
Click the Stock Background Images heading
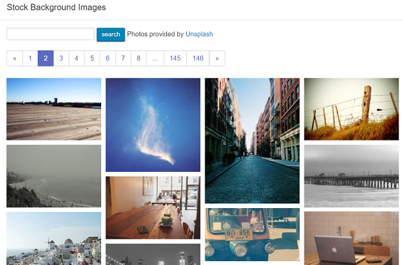coord(56,8)
